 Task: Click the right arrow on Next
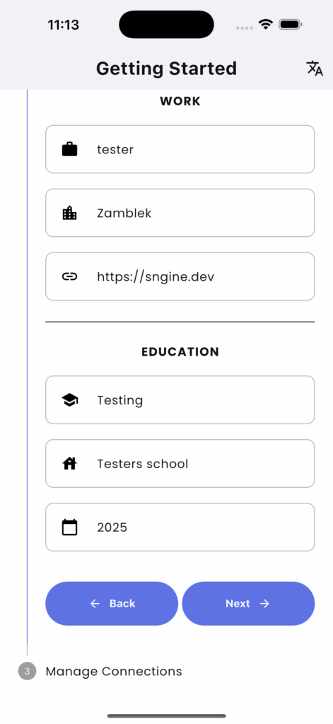[264, 604]
